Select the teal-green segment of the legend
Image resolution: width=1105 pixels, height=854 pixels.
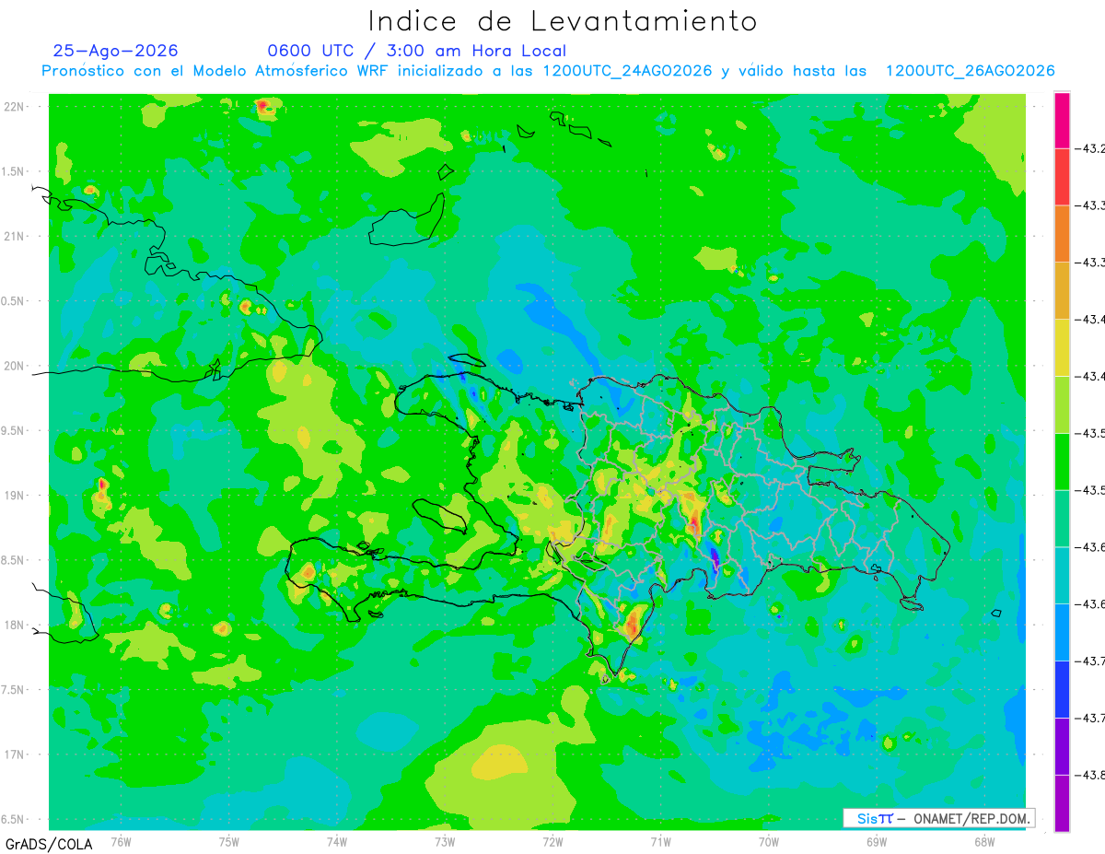pos(1062,519)
